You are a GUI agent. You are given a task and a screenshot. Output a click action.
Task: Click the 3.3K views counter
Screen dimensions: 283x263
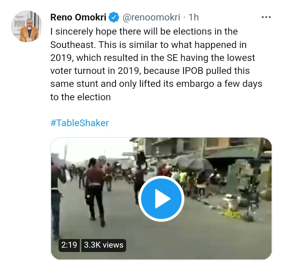pyautogui.click(x=103, y=245)
